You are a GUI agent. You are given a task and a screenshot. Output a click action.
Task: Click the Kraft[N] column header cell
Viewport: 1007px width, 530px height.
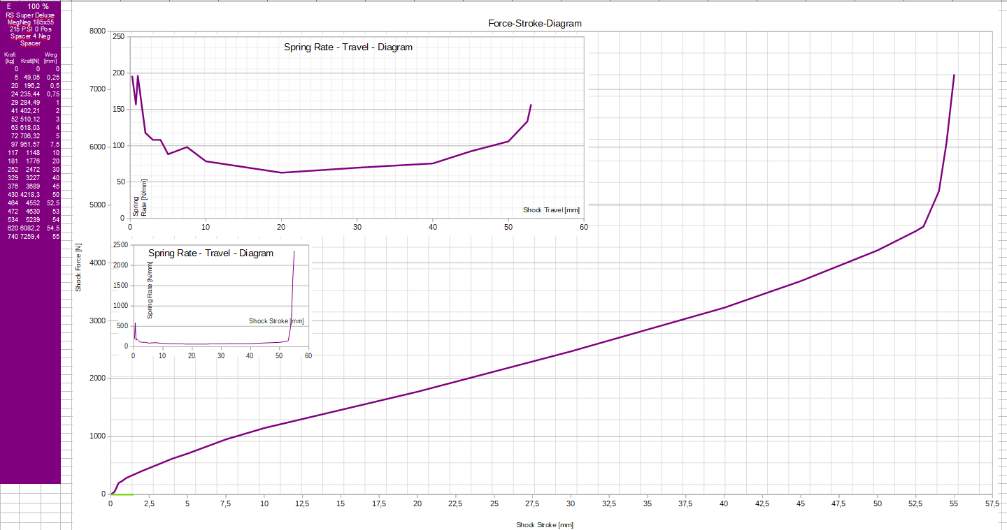[30, 61]
